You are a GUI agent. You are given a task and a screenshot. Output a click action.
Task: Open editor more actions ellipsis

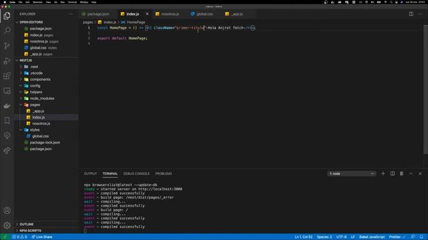[421, 14]
